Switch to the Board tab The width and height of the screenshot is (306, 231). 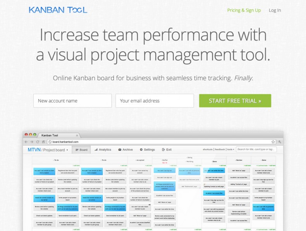81,149
